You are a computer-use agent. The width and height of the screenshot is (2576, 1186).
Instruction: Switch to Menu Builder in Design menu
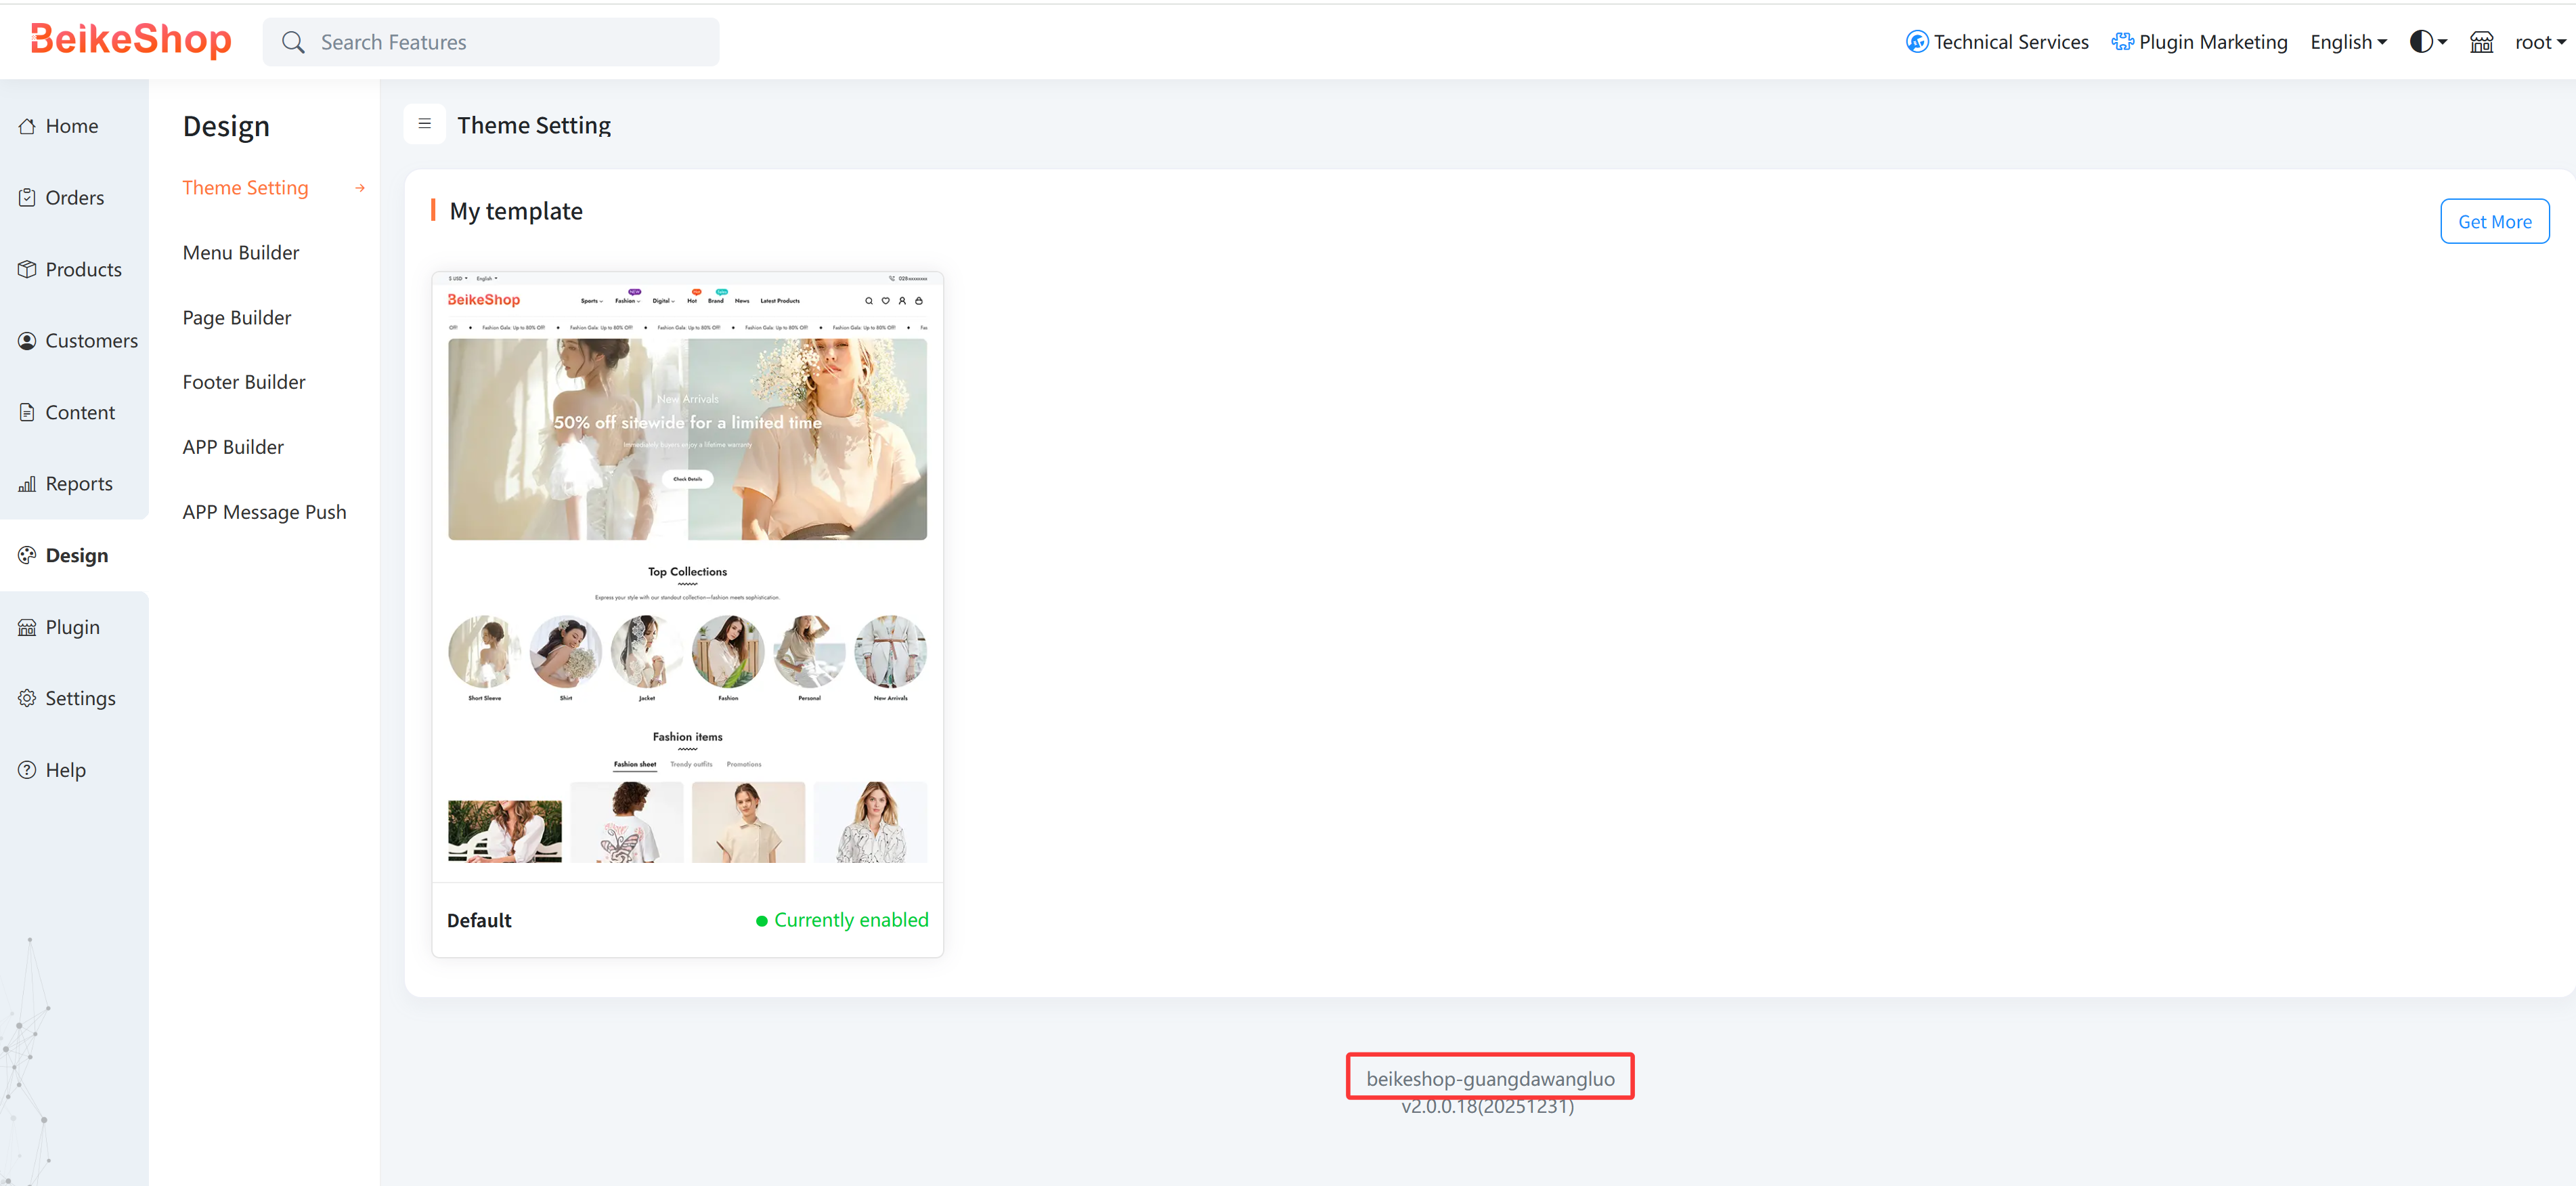click(x=240, y=252)
